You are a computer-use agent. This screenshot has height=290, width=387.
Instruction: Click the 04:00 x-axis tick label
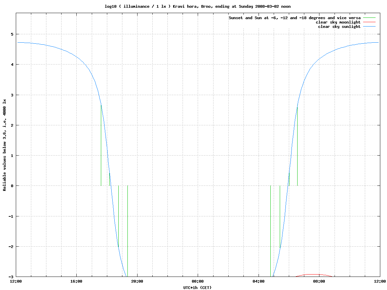click(x=259, y=281)
